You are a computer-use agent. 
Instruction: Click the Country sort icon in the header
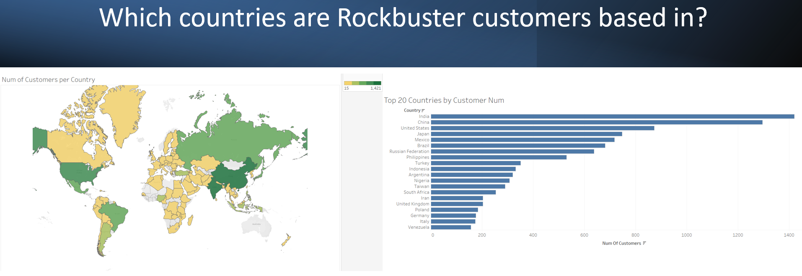click(x=423, y=110)
